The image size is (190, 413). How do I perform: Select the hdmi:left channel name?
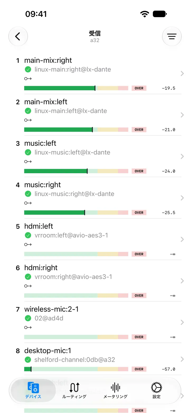(x=39, y=226)
